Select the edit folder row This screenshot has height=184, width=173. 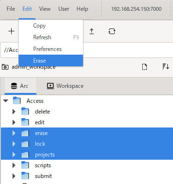coord(87,122)
